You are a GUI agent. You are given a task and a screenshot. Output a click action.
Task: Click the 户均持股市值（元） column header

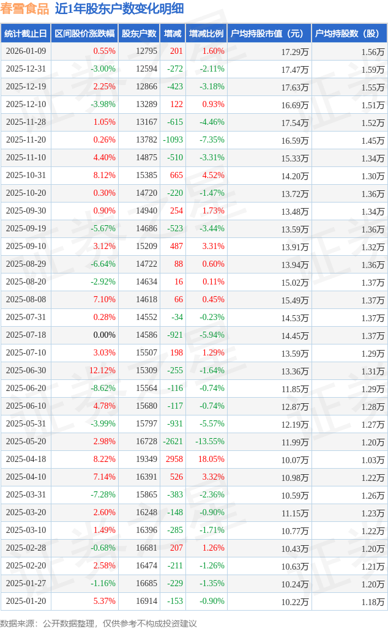(x=269, y=34)
